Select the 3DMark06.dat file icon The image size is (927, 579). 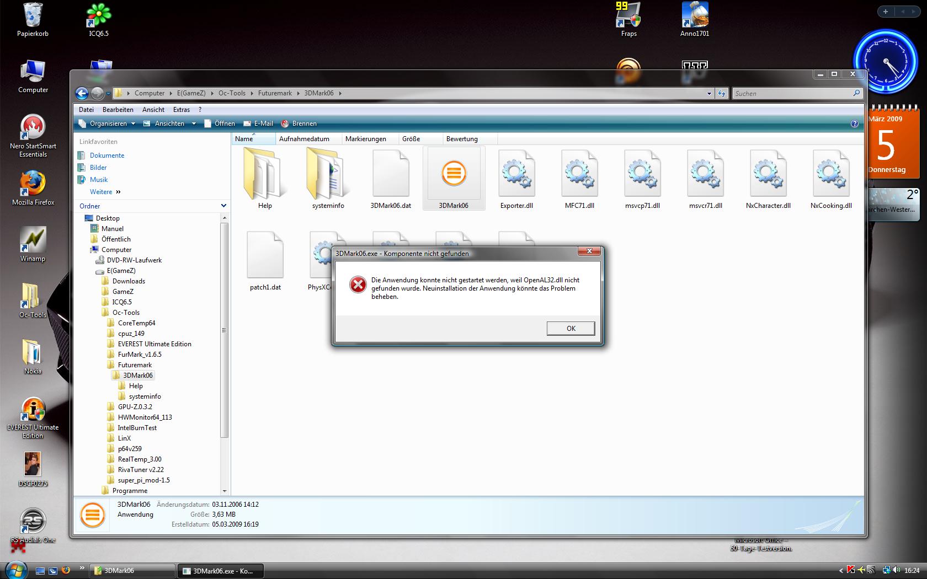pyautogui.click(x=391, y=174)
